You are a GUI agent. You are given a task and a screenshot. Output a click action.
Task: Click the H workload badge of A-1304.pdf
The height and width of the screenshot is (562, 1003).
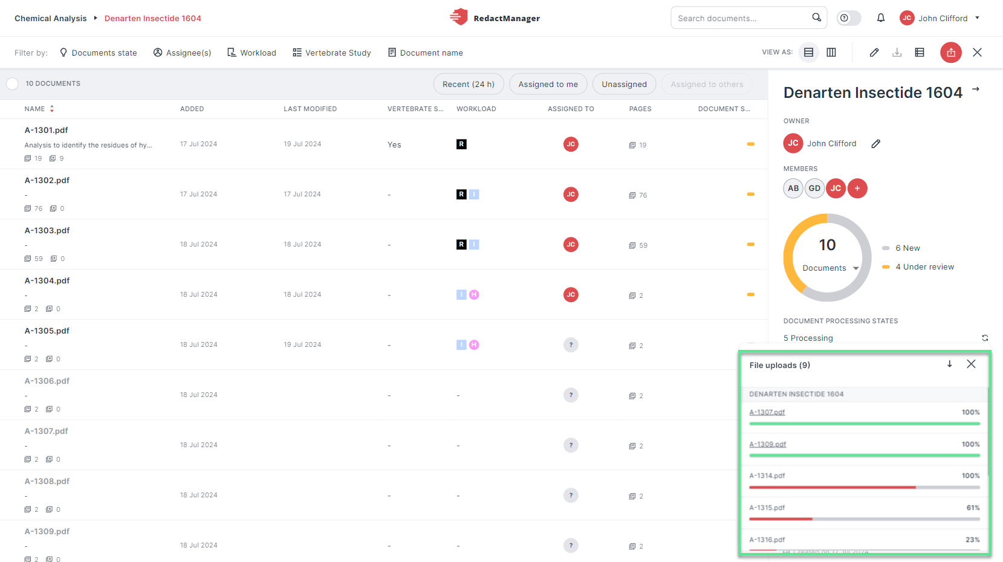click(474, 294)
